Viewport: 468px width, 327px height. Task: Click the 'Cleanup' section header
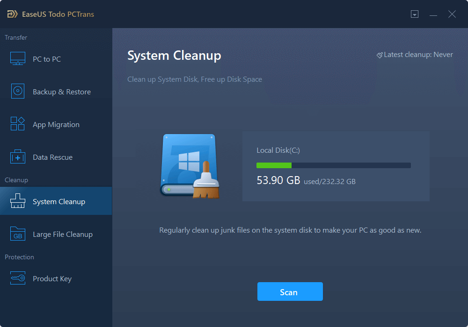[16, 180]
